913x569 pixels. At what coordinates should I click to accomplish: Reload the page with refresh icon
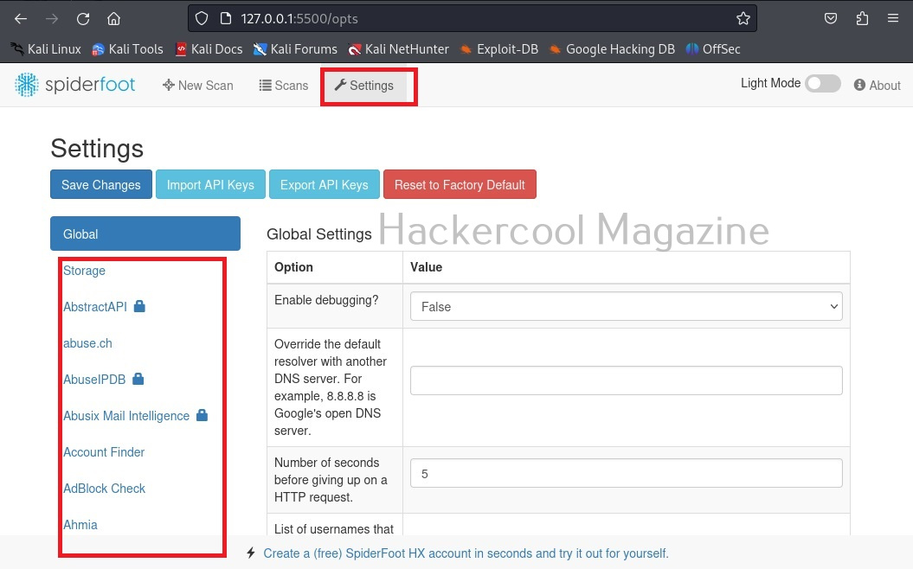point(83,19)
